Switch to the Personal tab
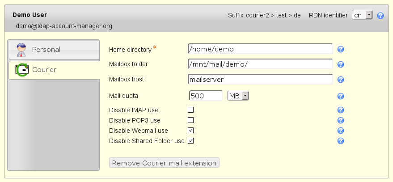 click(54, 49)
